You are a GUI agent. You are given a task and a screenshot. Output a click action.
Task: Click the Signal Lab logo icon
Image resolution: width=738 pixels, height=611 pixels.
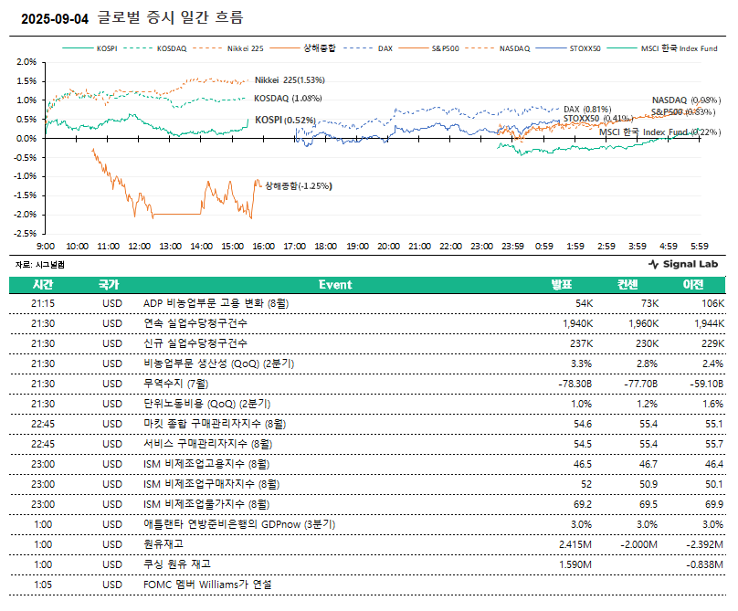(653, 264)
